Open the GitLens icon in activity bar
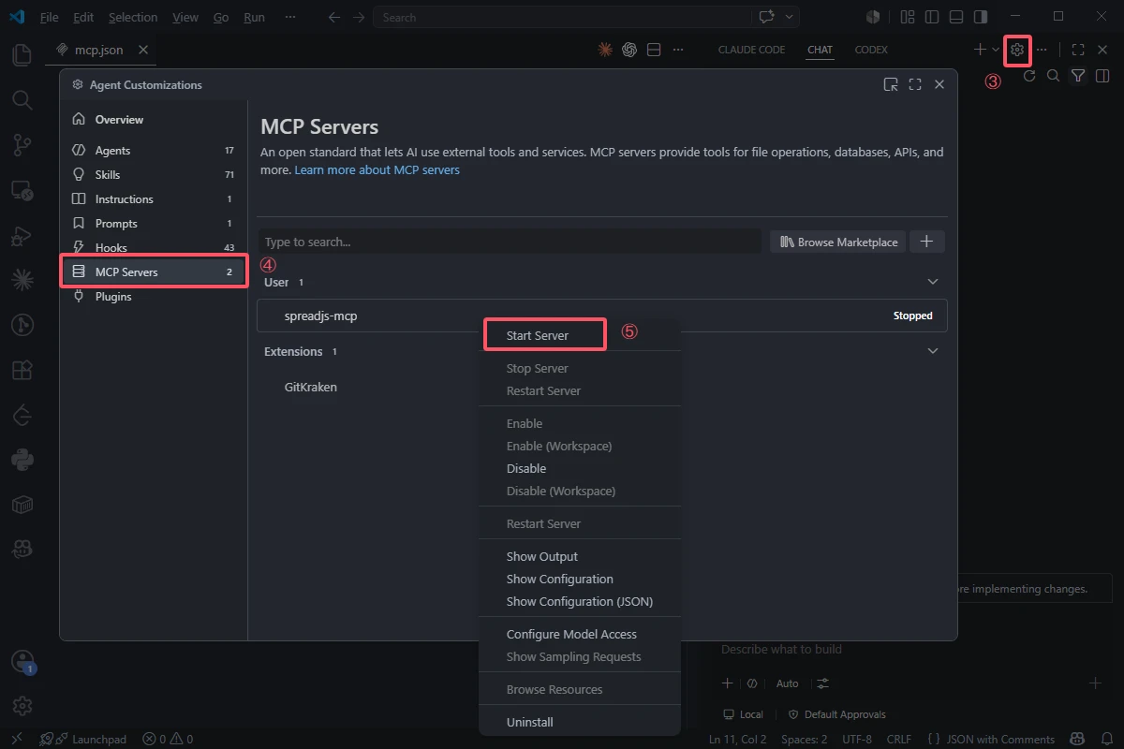 [22, 325]
